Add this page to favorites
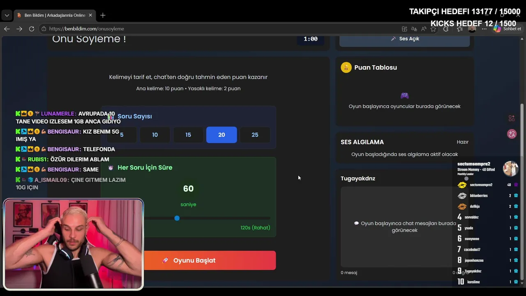Screen dimensions: 526x296 point(433,29)
